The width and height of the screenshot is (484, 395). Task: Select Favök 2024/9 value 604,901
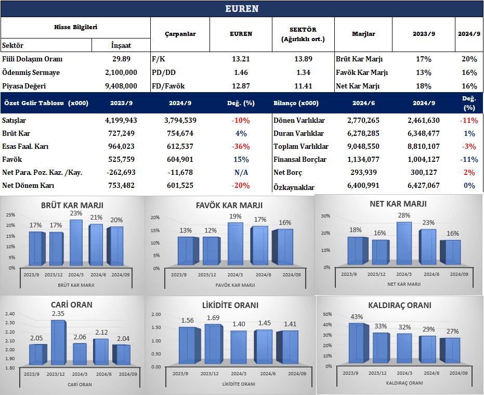coord(180,159)
